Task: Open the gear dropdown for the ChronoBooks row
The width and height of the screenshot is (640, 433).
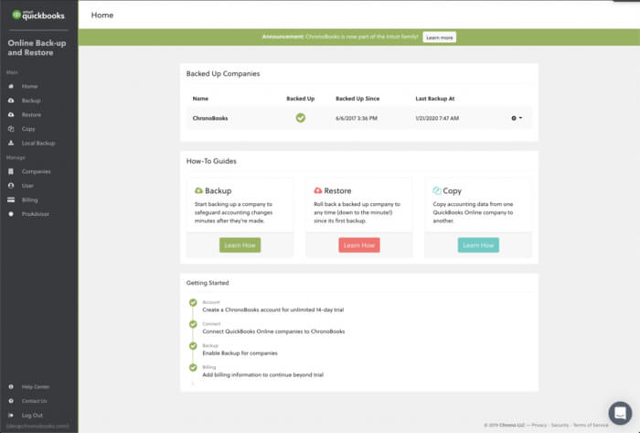Action: tap(517, 118)
